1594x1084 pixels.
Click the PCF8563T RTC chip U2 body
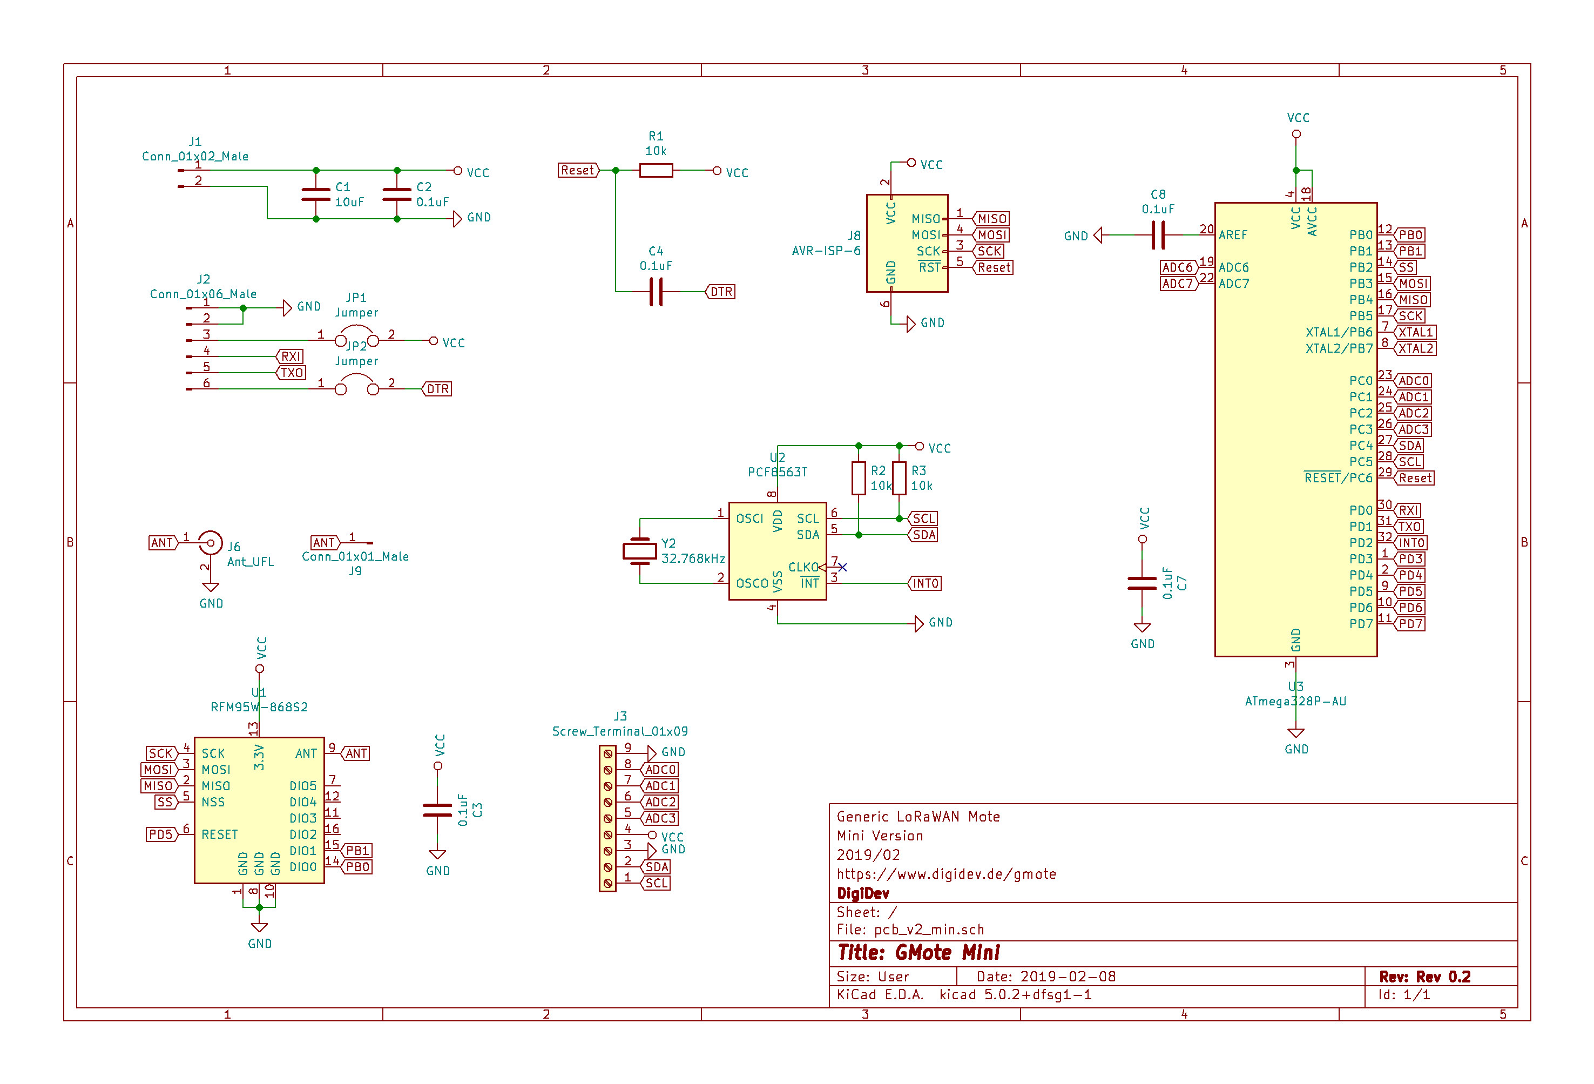coord(777,551)
